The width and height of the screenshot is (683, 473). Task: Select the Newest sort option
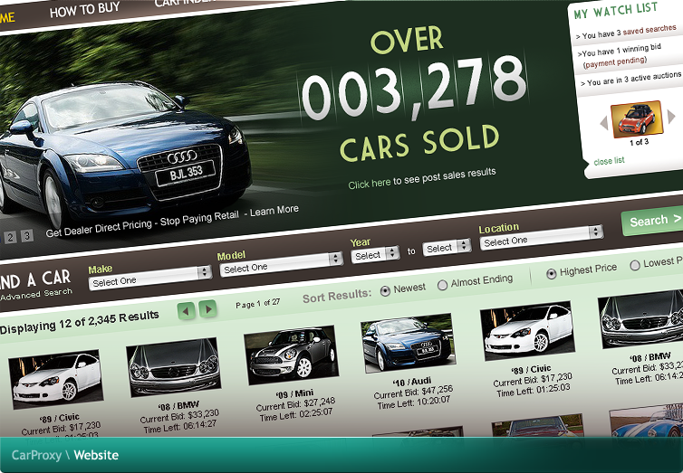pyautogui.click(x=403, y=289)
